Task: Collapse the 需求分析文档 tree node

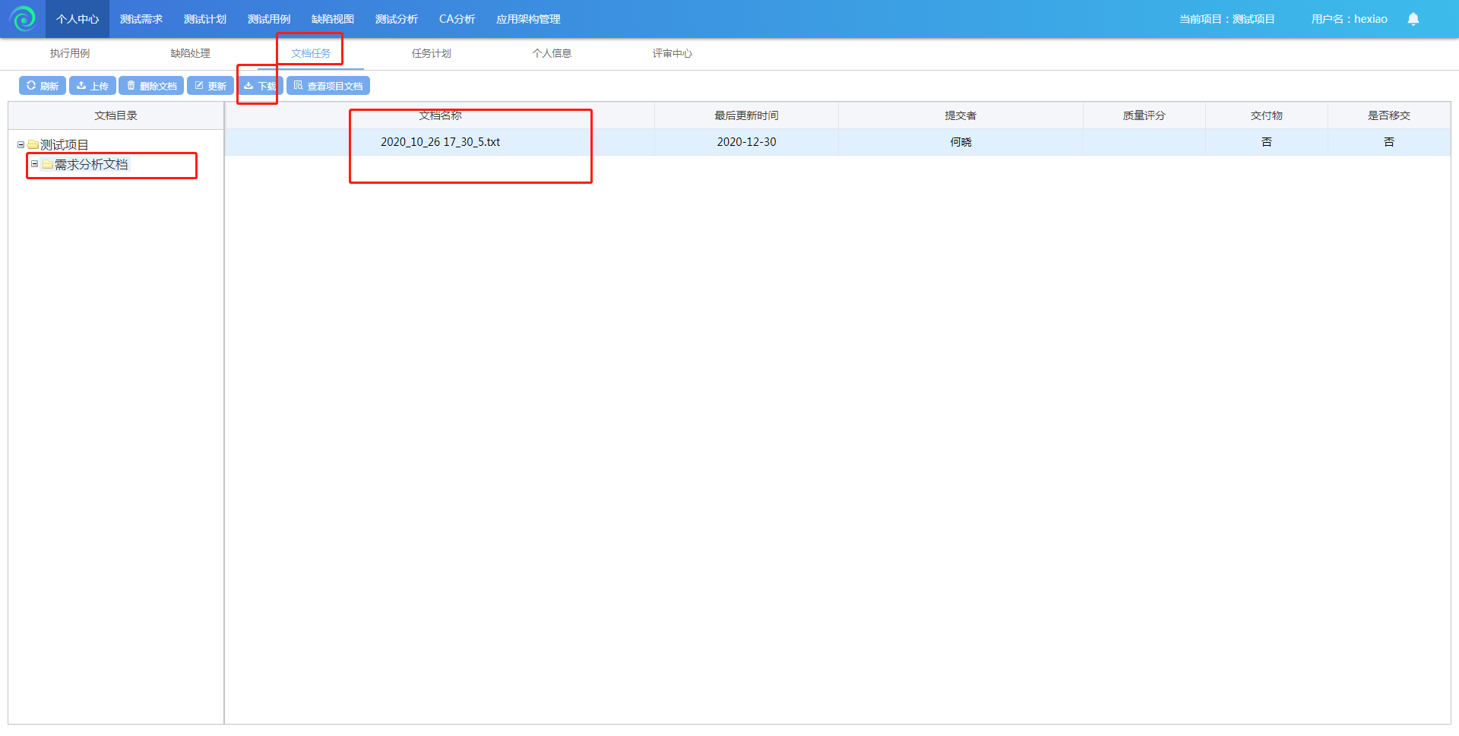Action: [x=34, y=164]
